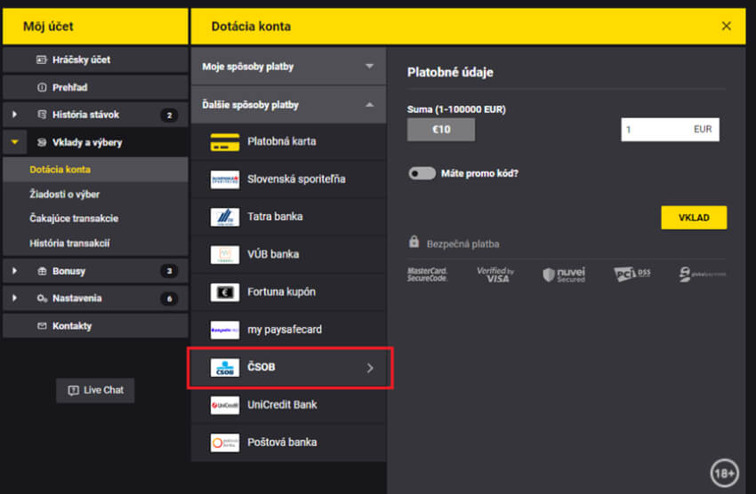Open Žiadosti o výber page
756x494 pixels.
point(64,194)
